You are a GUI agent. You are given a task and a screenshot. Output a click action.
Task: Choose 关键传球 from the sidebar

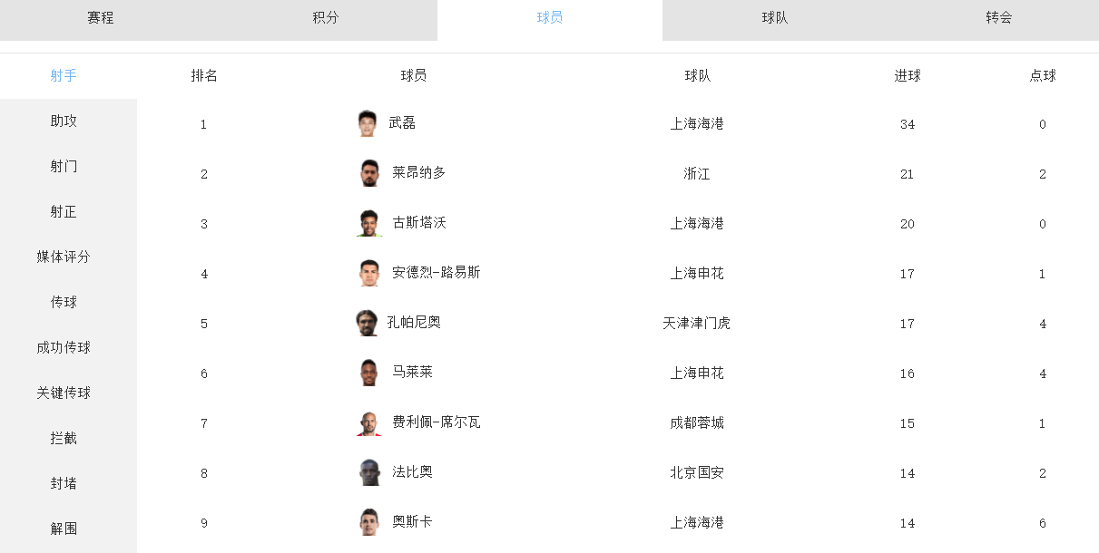[64, 393]
